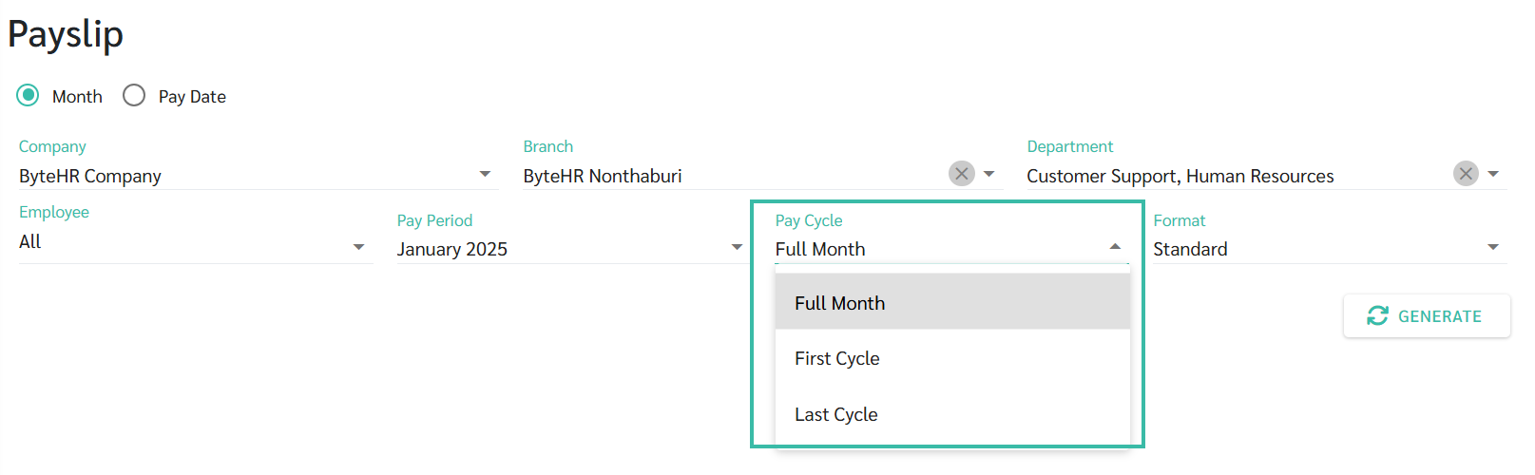Screen dimensions: 1535x475
Task: Open the Company dropdown
Action: tap(485, 175)
